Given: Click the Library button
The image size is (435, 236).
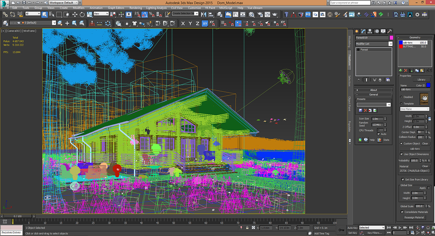Looking at the screenshot, I should (421, 80).
